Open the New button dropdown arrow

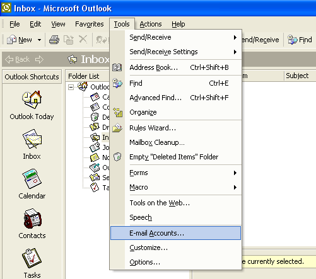click(39, 40)
